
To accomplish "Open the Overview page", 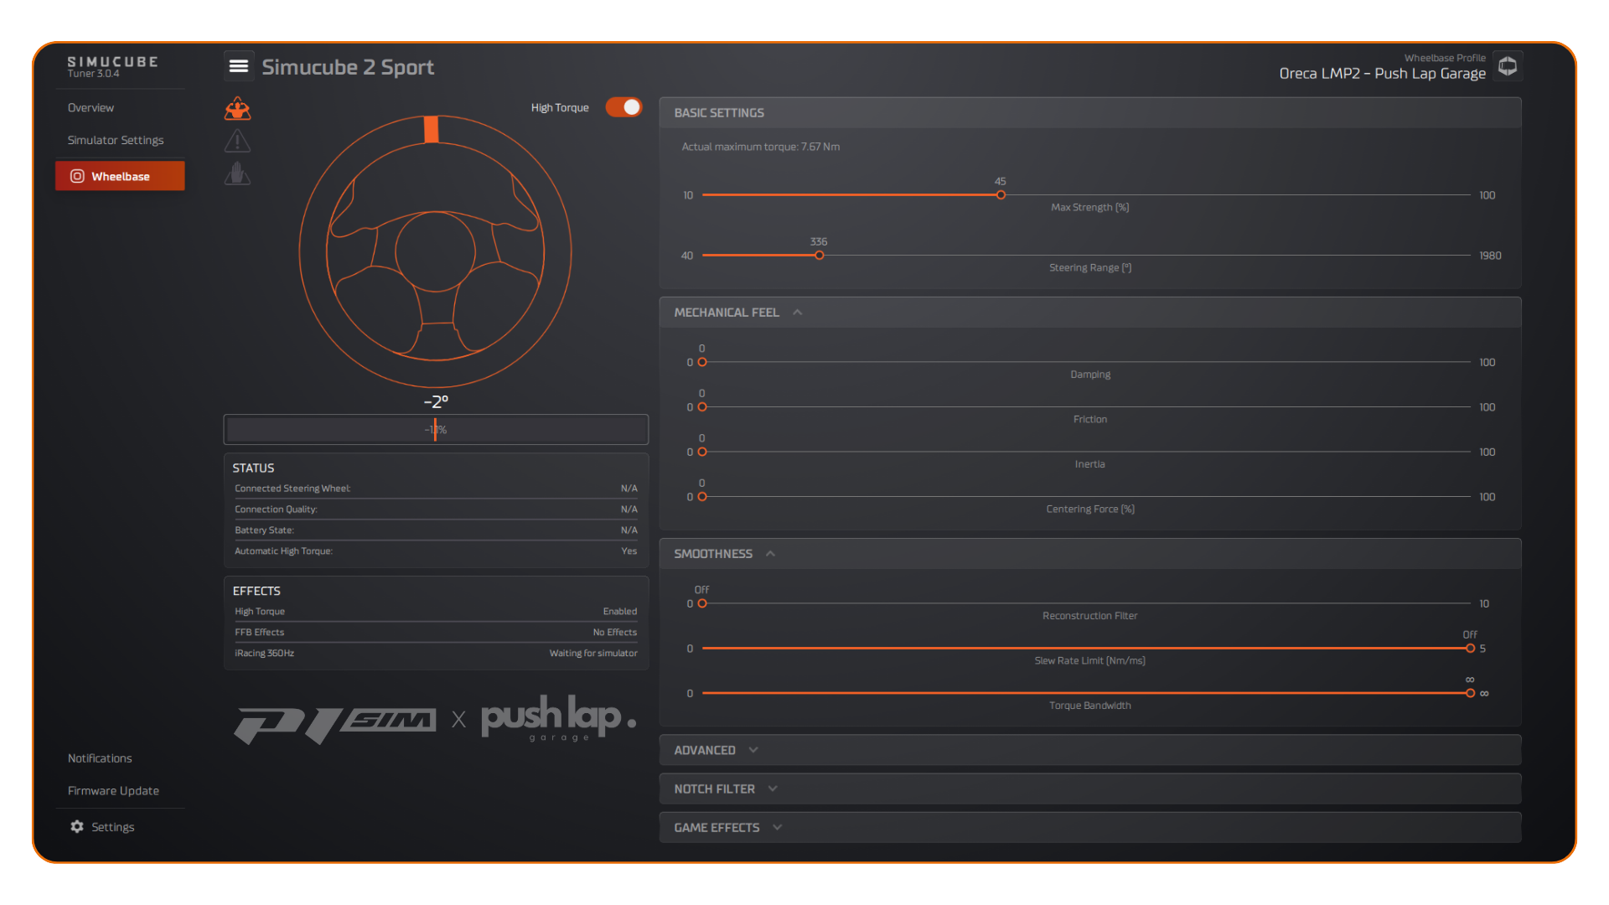I will (91, 107).
